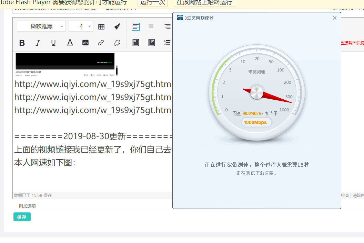Align text right
Screen dimensions: 364x243
[168, 26]
